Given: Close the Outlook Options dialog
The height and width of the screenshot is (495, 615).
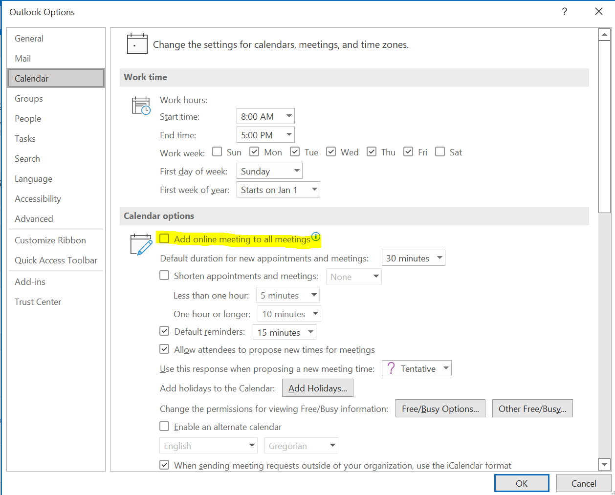Looking at the screenshot, I should 599,11.
